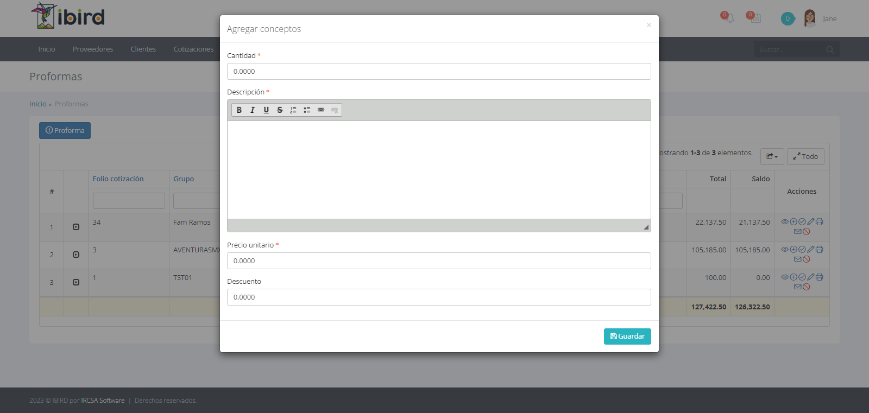Click inside the Descripción text area

[439, 170]
